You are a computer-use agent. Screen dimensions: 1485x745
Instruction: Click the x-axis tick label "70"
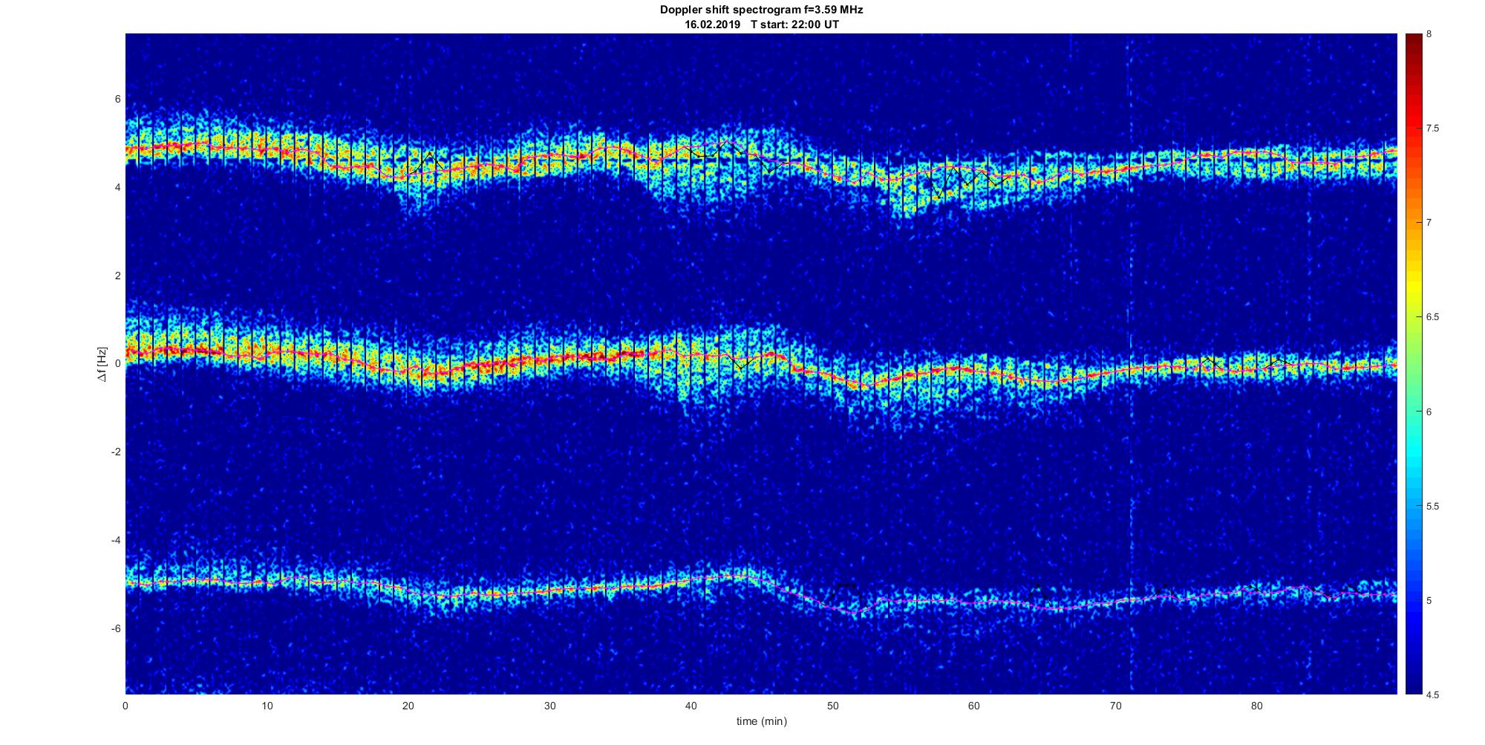click(1115, 706)
